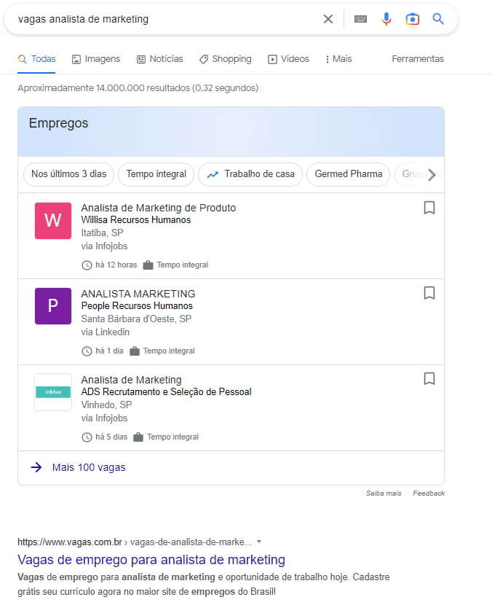Activate the Trabalho de casa filter
This screenshot has width=492, height=605.
point(250,174)
